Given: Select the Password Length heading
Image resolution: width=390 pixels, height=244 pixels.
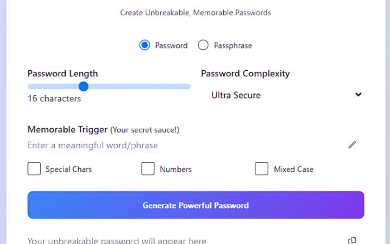Looking at the screenshot, I should (x=62, y=73).
